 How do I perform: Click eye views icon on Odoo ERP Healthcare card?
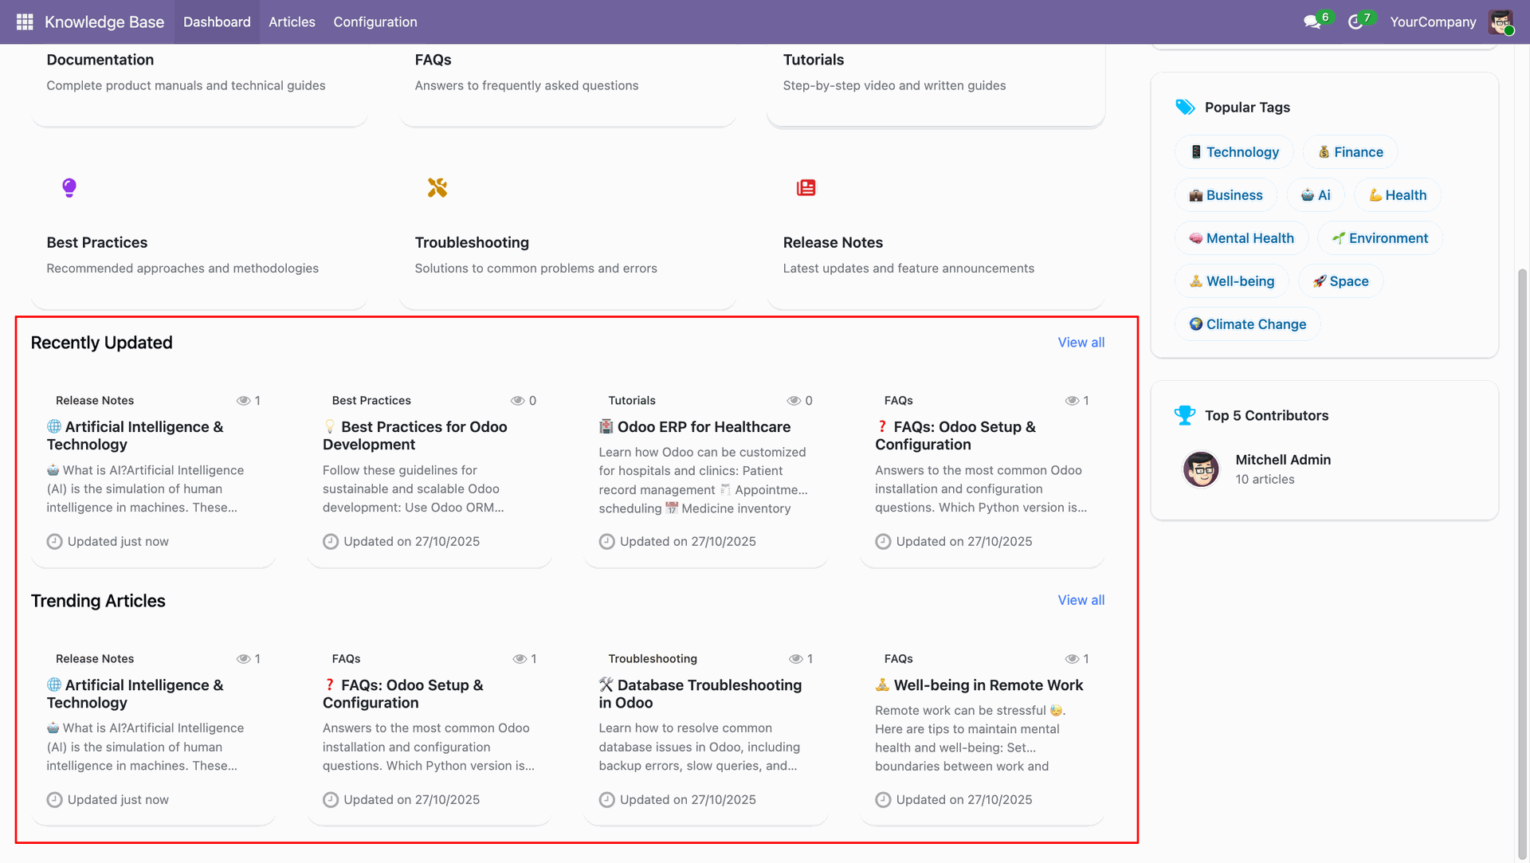(794, 401)
